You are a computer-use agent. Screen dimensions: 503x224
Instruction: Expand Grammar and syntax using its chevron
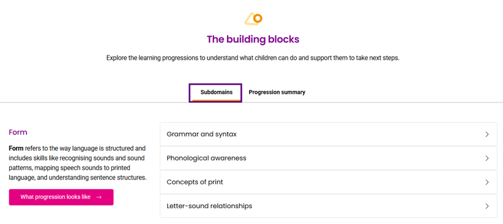(x=487, y=134)
